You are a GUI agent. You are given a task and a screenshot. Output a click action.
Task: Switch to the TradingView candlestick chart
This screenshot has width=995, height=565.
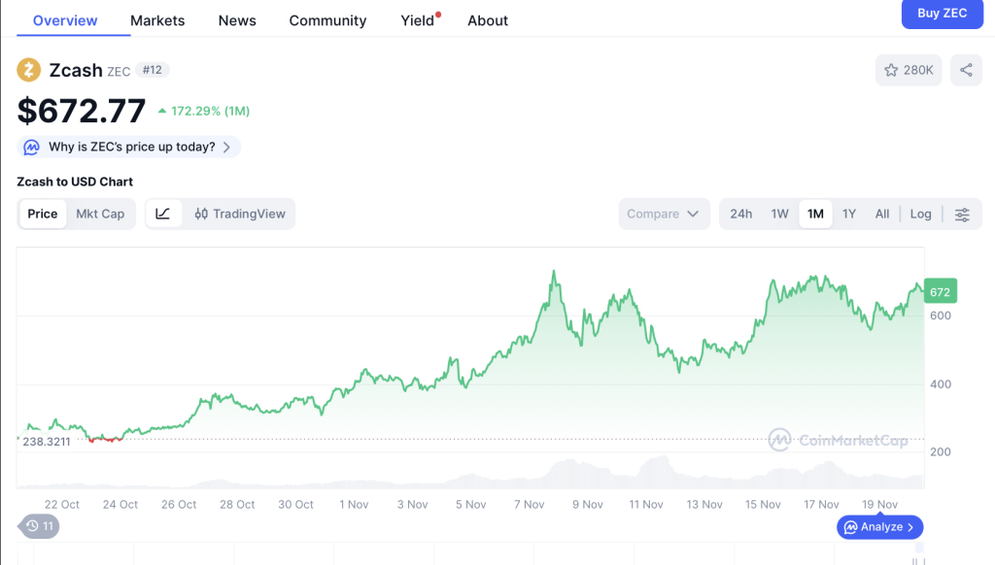pyautogui.click(x=240, y=214)
